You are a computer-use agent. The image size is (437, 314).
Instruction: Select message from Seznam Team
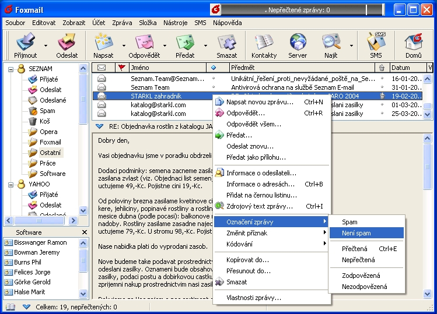(257, 87)
